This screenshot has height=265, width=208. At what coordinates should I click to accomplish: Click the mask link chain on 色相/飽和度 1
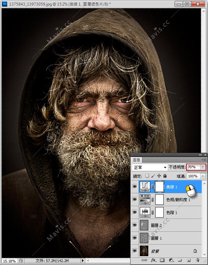tap(153, 200)
